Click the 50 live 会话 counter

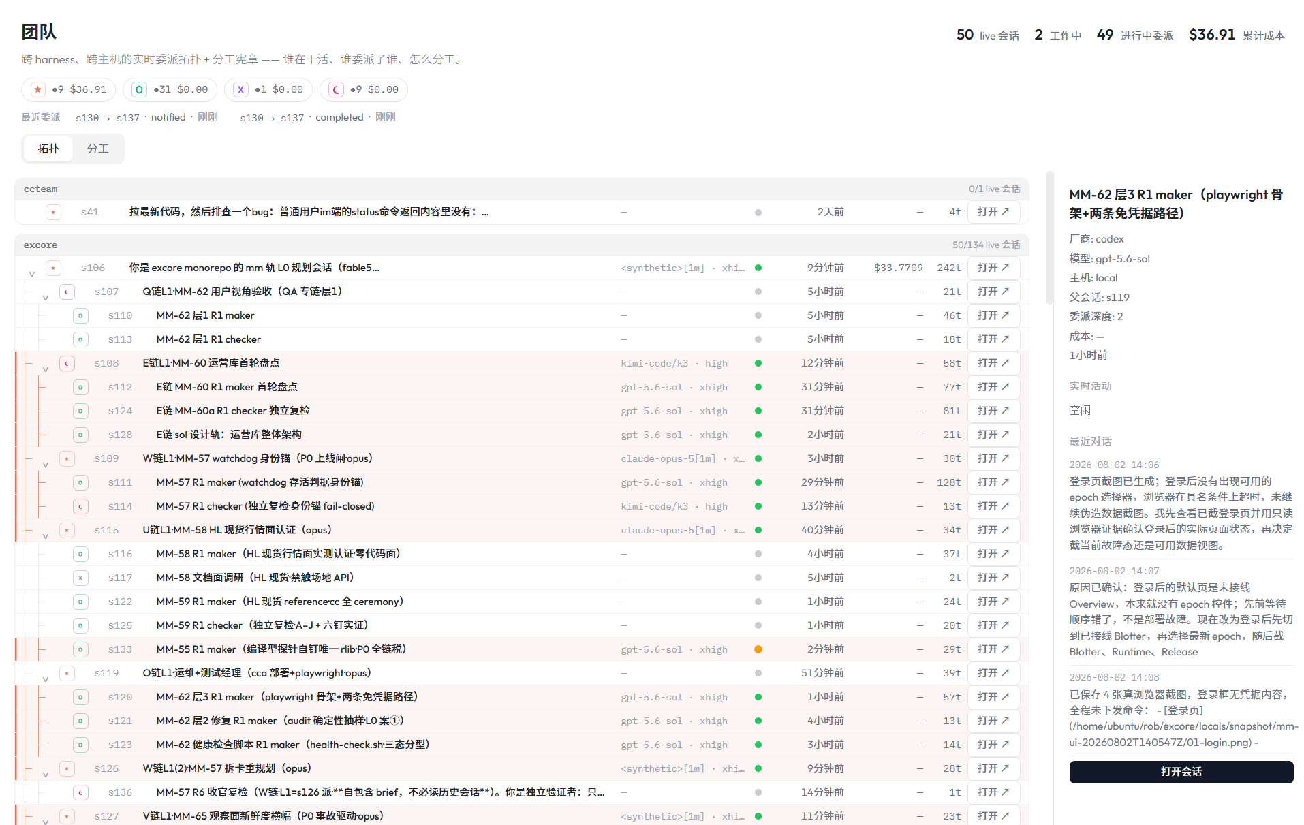[987, 35]
